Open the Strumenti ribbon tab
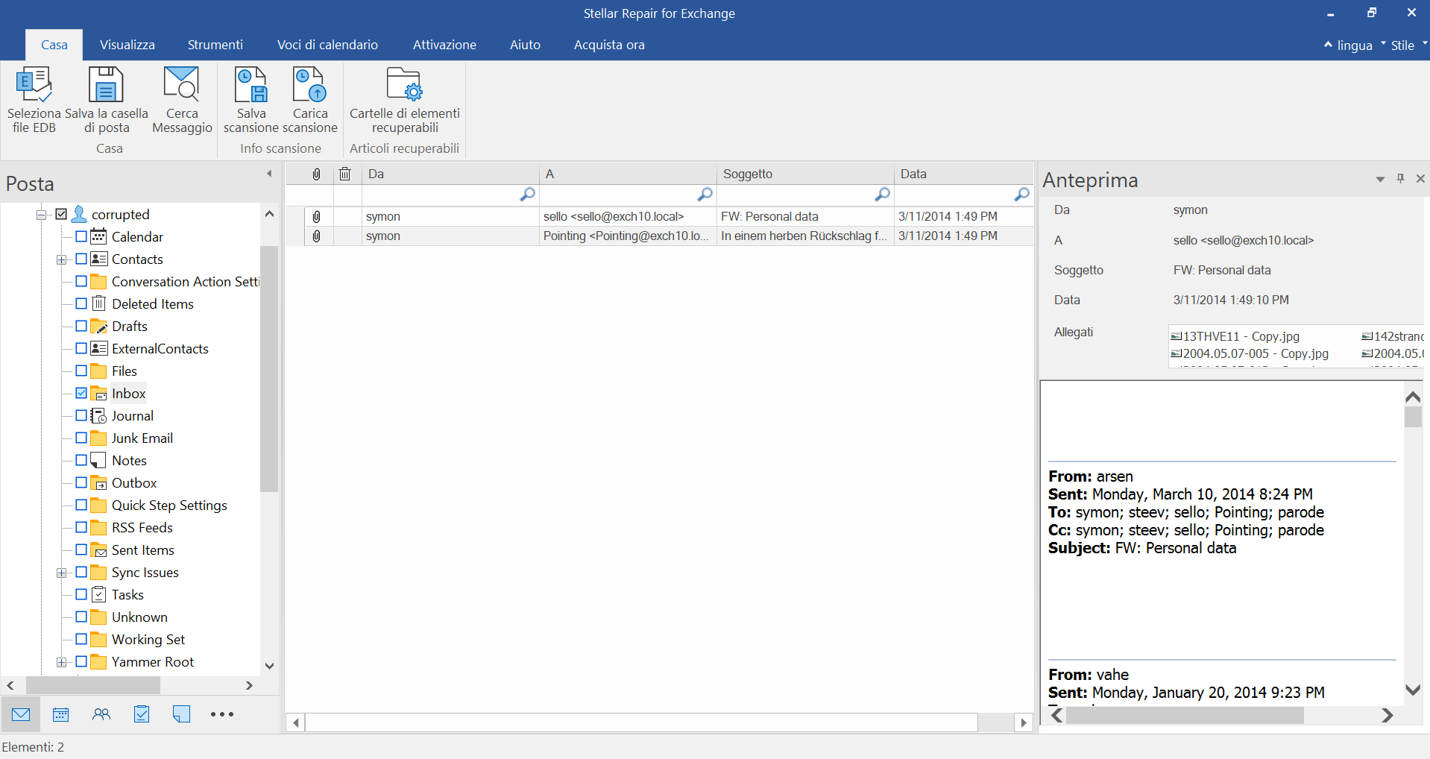Screen dimensions: 1430x759 (215, 45)
